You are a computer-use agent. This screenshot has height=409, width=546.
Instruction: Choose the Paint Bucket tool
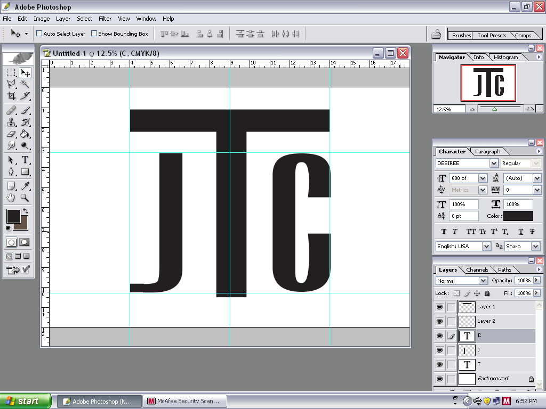25,134
